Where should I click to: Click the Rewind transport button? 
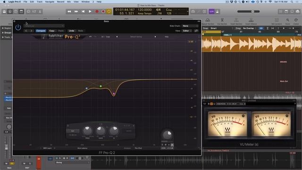[69, 11]
